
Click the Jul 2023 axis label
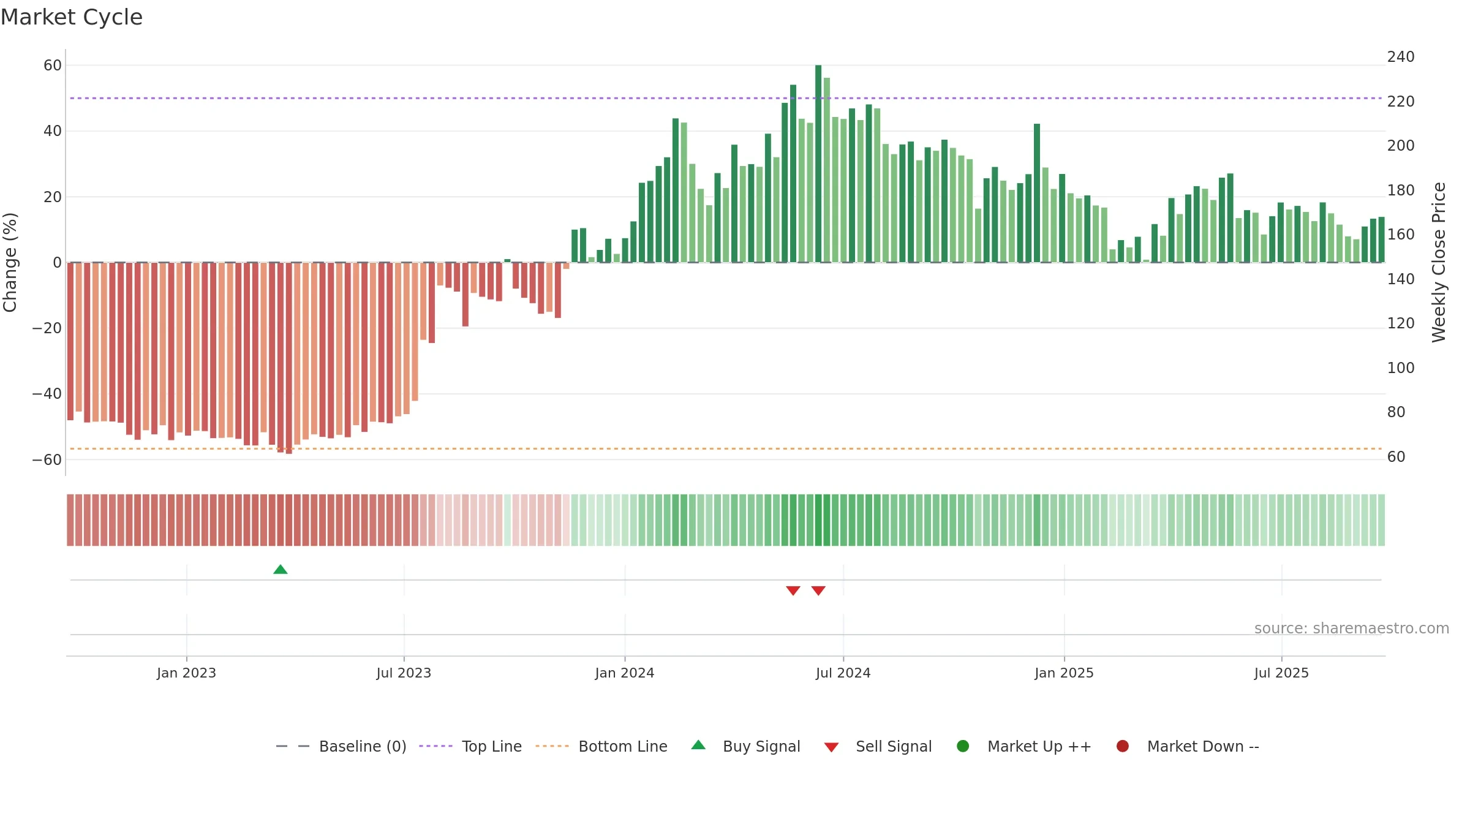pyautogui.click(x=404, y=673)
